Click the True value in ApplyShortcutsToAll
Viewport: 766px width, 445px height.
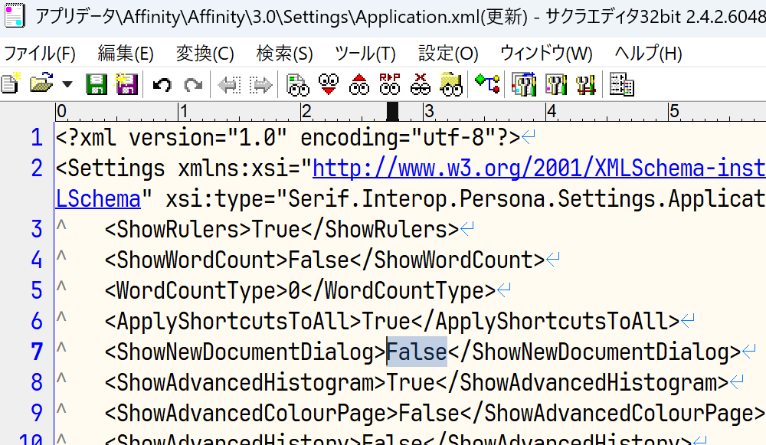click(x=386, y=322)
